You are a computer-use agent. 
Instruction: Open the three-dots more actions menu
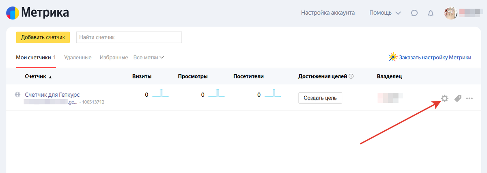coord(470,98)
